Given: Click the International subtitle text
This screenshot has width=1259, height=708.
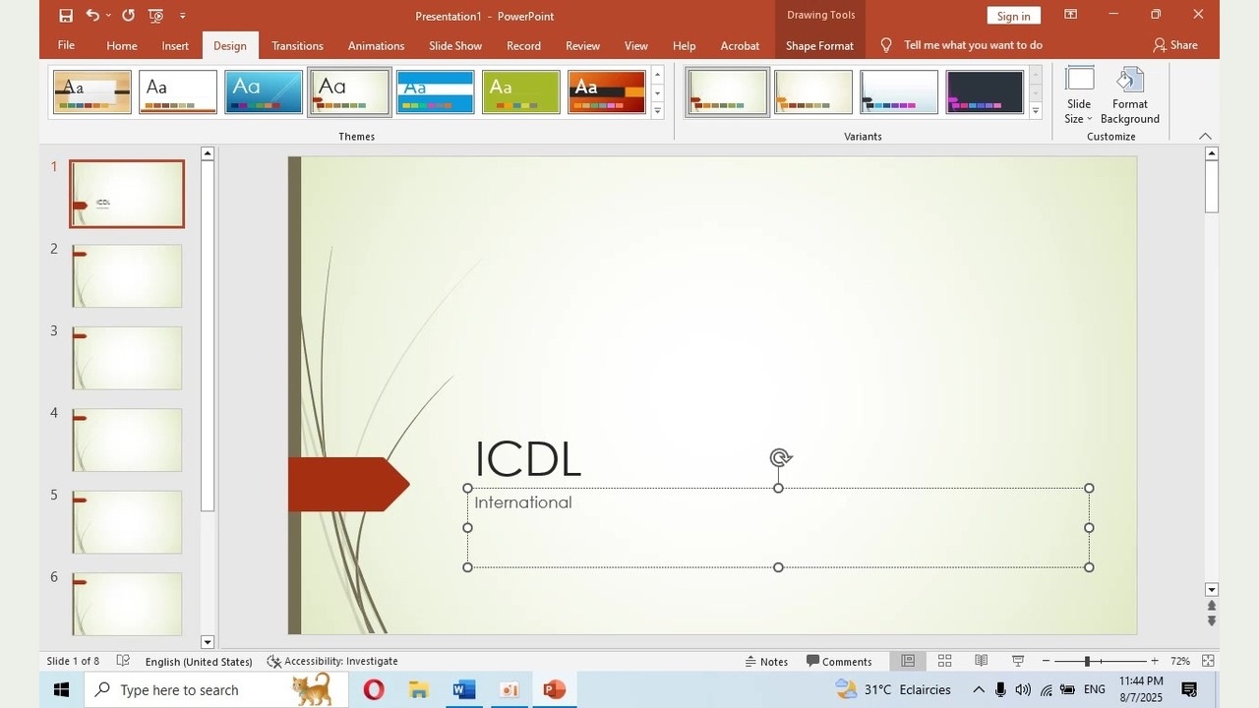Looking at the screenshot, I should (523, 502).
